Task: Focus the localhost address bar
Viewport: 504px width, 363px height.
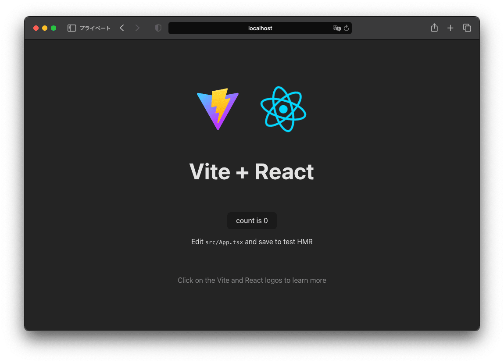Action: 260,28
